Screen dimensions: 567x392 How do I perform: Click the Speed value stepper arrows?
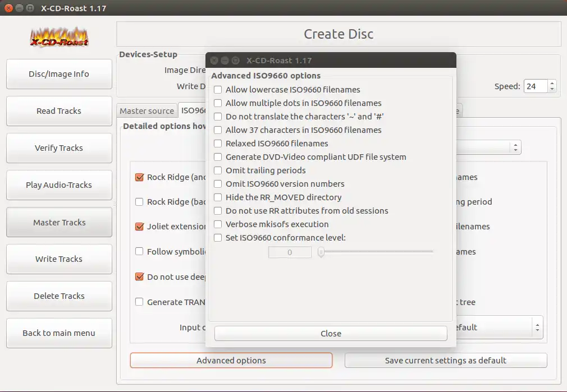(552, 86)
